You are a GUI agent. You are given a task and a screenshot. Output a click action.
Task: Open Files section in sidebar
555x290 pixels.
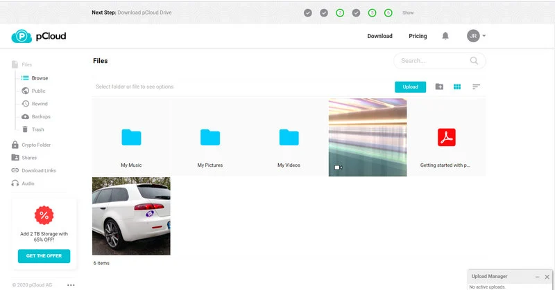tap(22, 64)
